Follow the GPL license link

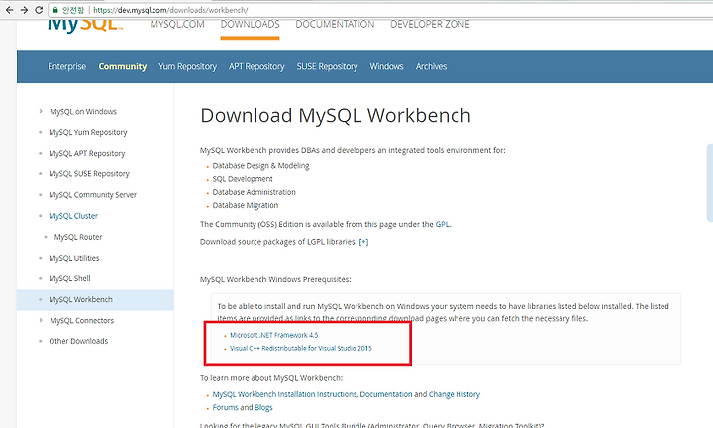coord(442,224)
